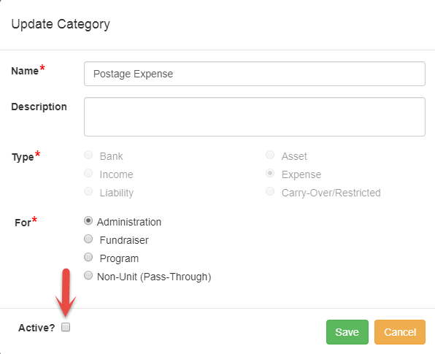Select the Program radio button
The width and height of the screenshot is (435, 354).
[88, 257]
